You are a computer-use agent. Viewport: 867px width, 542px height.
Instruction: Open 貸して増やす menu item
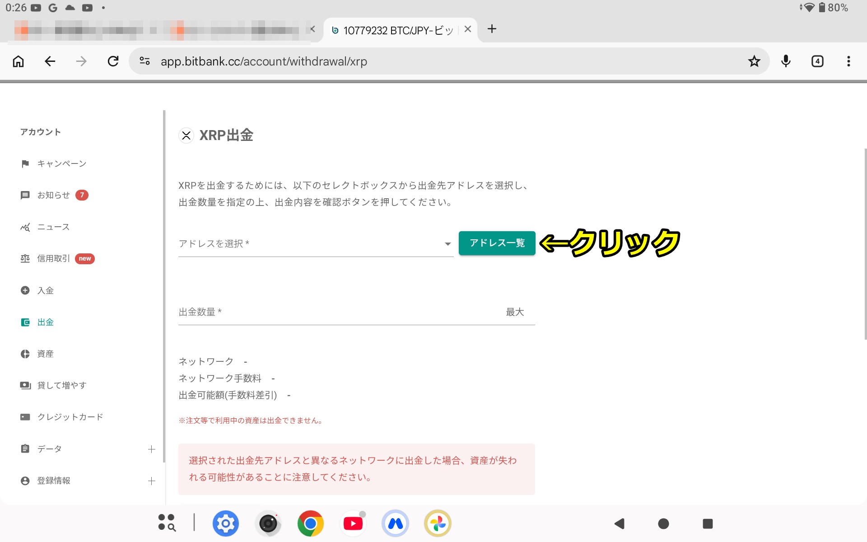tap(62, 385)
